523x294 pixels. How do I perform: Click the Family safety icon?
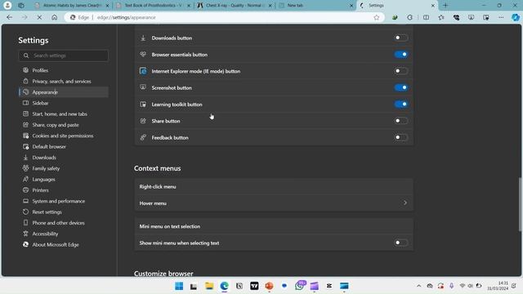25,168
